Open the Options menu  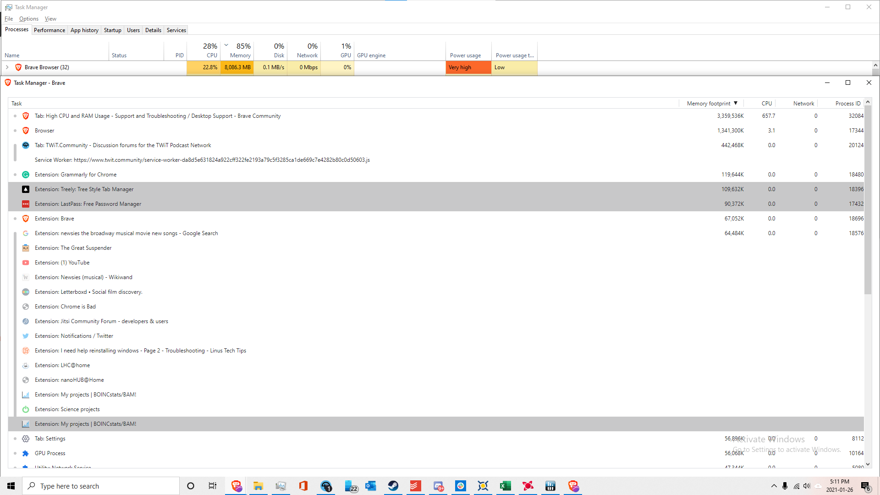click(x=28, y=19)
